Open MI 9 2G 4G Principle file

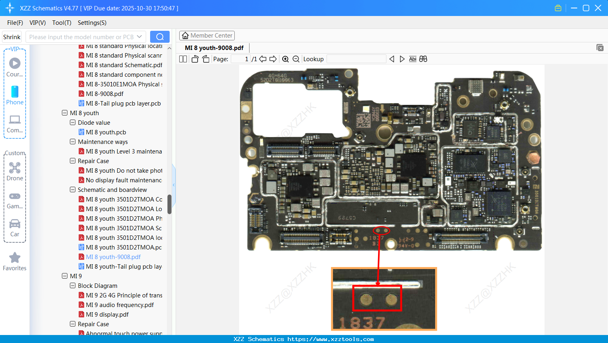click(x=124, y=295)
